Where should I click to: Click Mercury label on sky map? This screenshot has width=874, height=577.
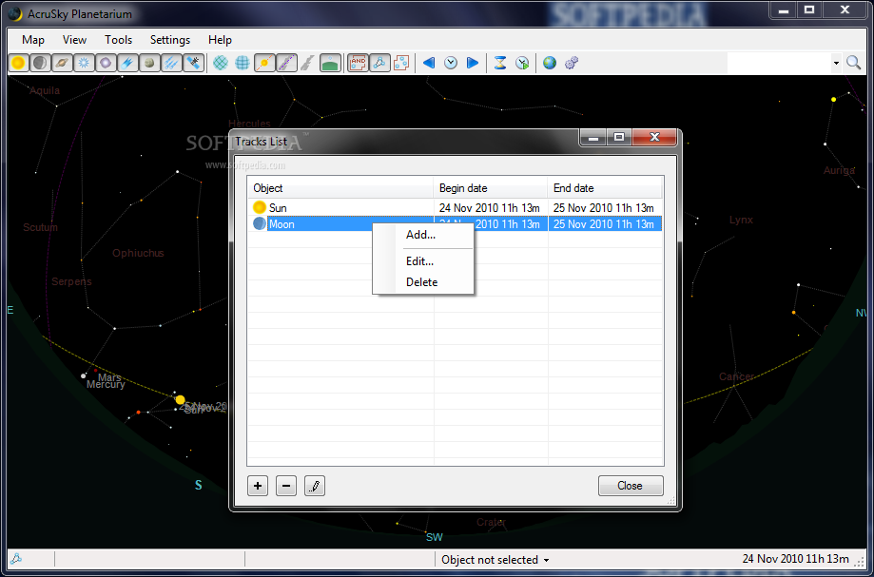tap(106, 384)
